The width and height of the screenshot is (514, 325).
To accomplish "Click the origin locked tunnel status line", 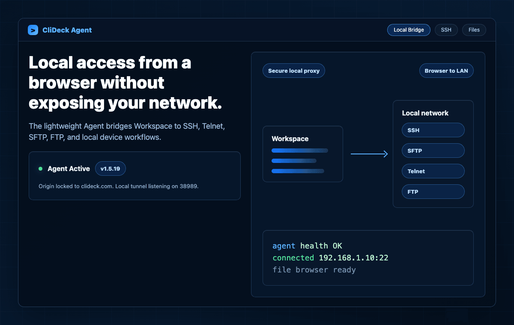I will point(119,186).
